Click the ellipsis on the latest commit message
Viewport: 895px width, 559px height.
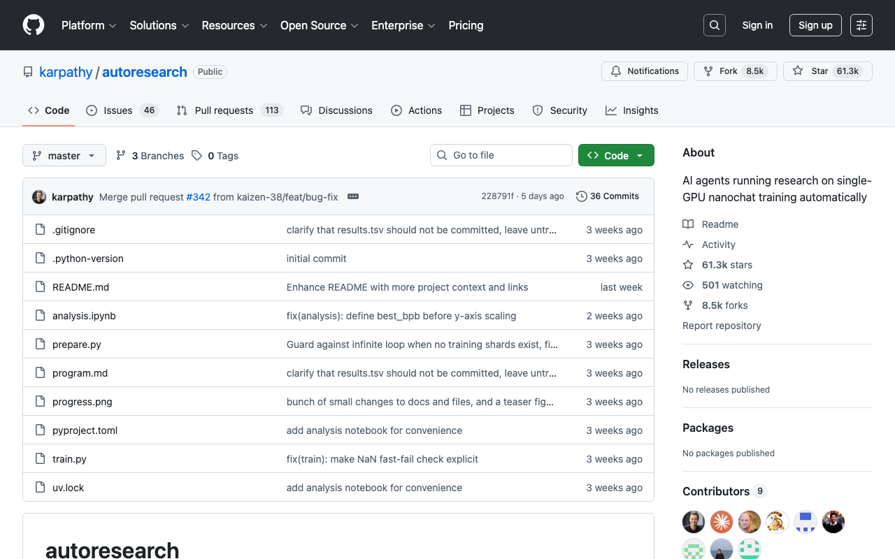coord(353,196)
